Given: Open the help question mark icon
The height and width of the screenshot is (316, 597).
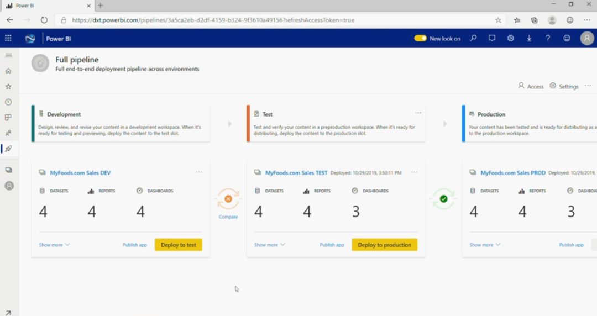Looking at the screenshot, I should pos(547,38).
